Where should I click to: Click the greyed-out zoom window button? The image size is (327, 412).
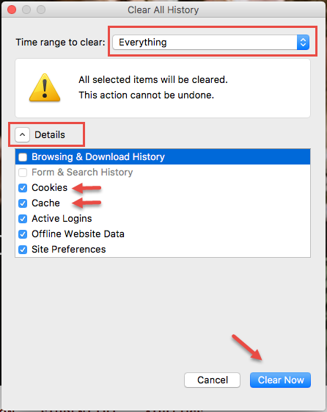41,10
